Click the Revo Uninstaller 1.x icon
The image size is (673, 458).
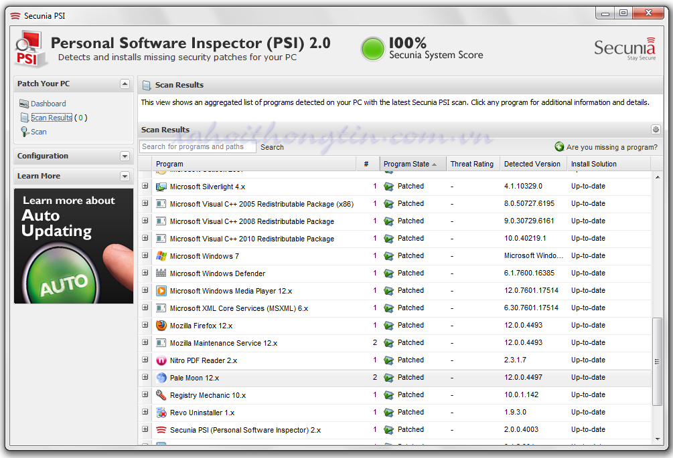pos(161,412)
